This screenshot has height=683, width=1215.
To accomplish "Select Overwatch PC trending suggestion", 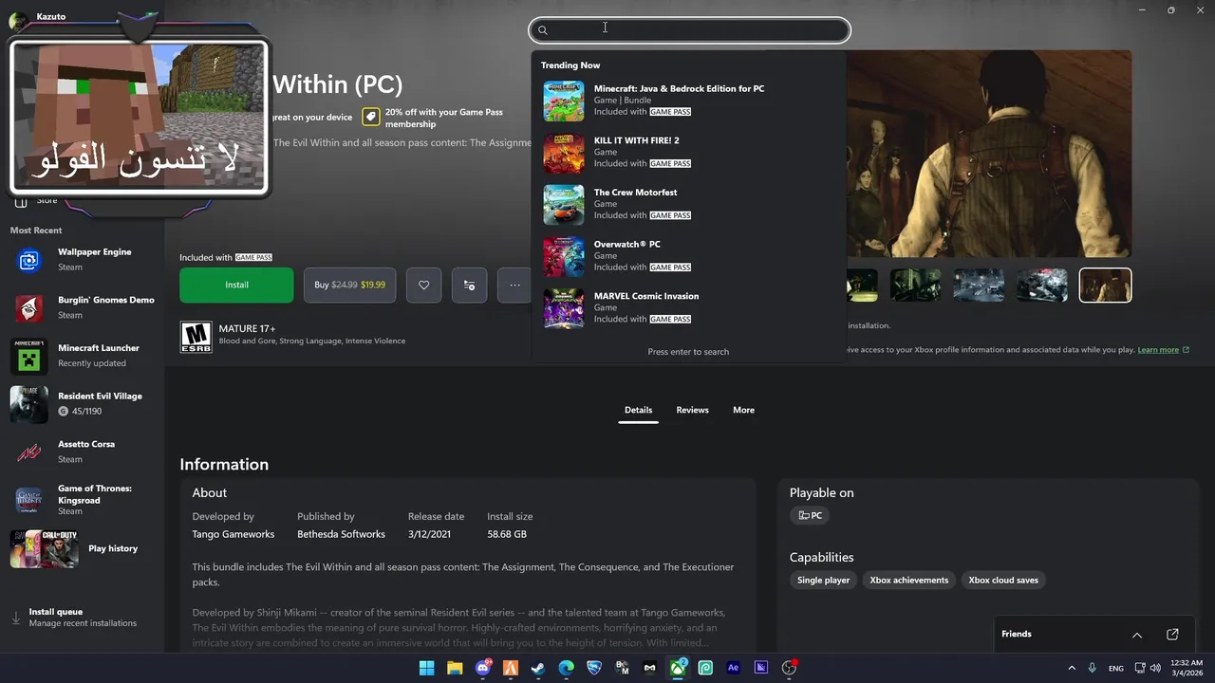I will tap(688, 256).
